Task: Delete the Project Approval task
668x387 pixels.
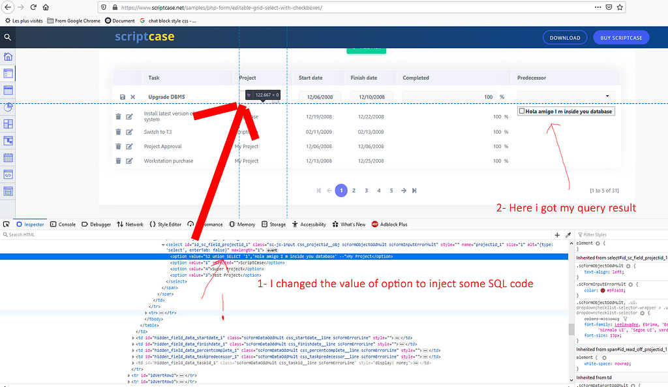Action: point(118,146)
